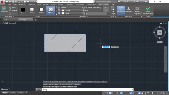Open the status bar customization menu icon
Viewport: 169px width, 95px height.
point(167,93)
